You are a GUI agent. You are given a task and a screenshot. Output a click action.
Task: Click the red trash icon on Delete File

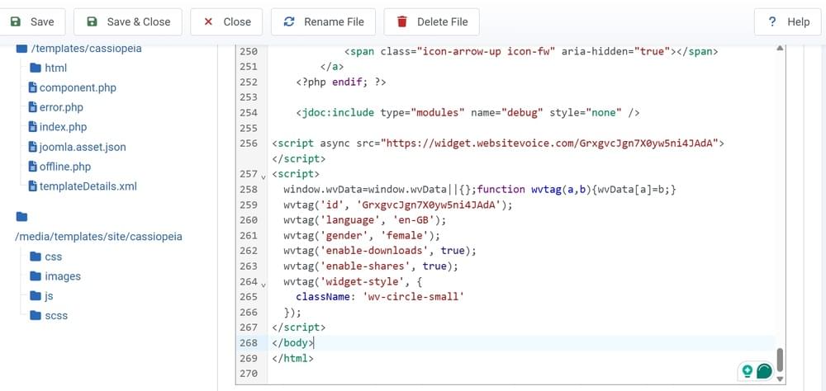click(402, 22)
